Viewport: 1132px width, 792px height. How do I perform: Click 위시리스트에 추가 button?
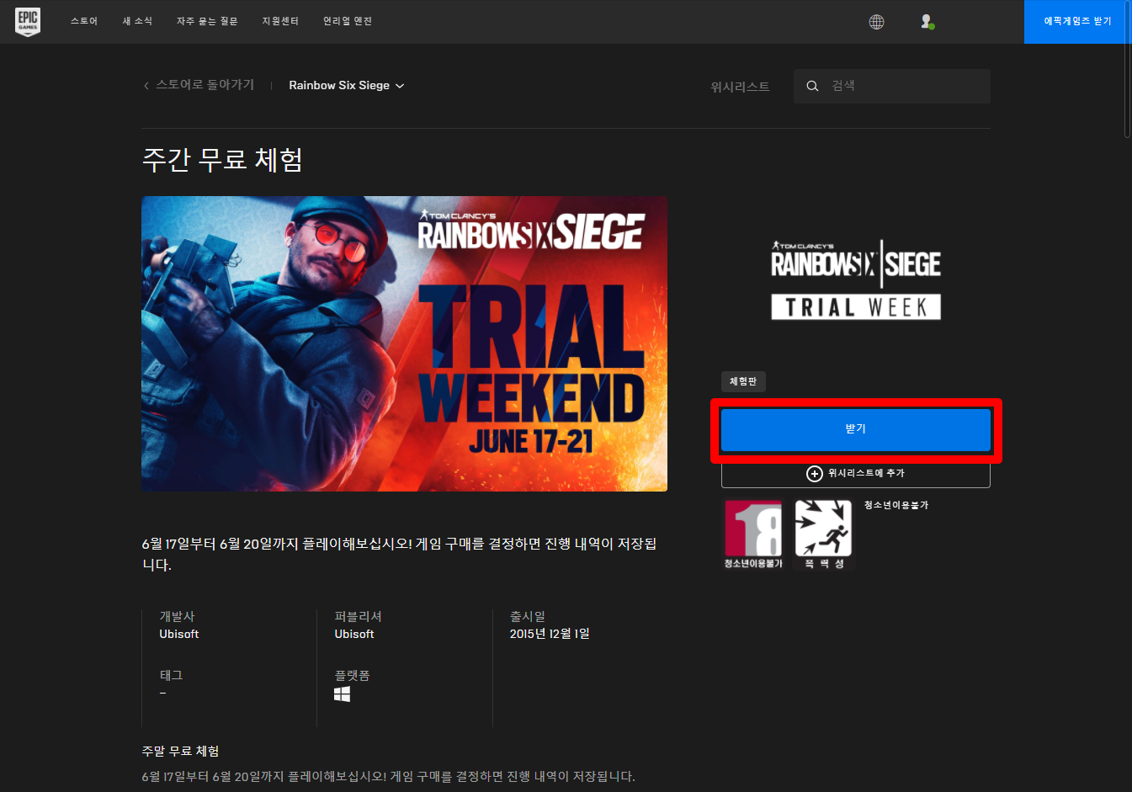856,474
